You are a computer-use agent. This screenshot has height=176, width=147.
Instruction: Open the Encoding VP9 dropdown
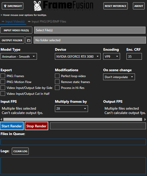pyautogui.click(x=112, y=56)
